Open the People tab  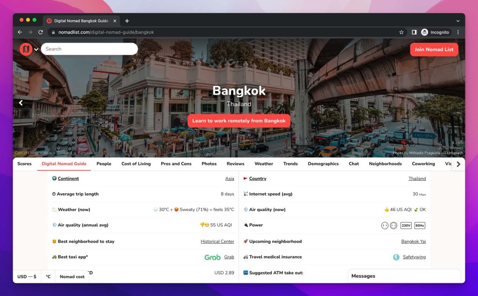tap(104, 164)
